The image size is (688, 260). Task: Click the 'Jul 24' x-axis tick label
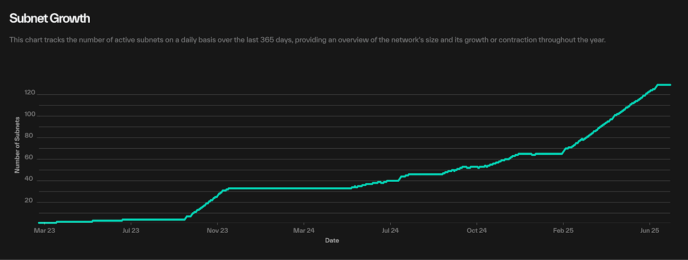(390, 231)
